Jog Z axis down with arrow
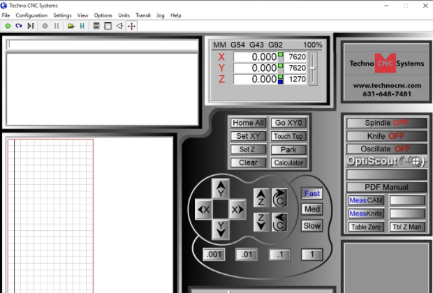The height and width of the screenshot is (293, 433). click(260, 223)
